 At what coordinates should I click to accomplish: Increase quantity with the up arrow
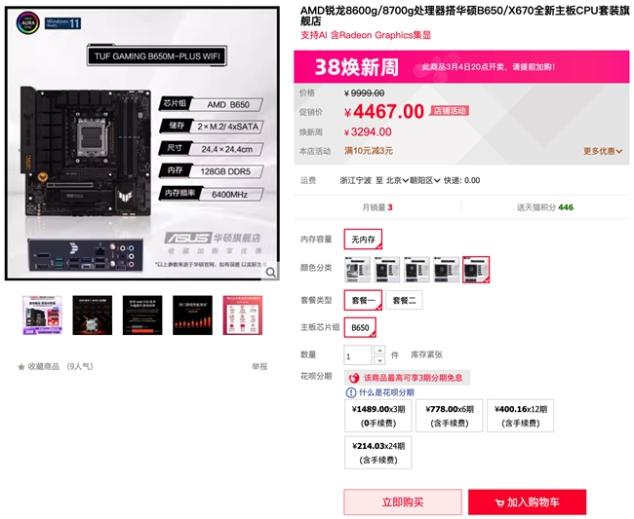point(379,350)
